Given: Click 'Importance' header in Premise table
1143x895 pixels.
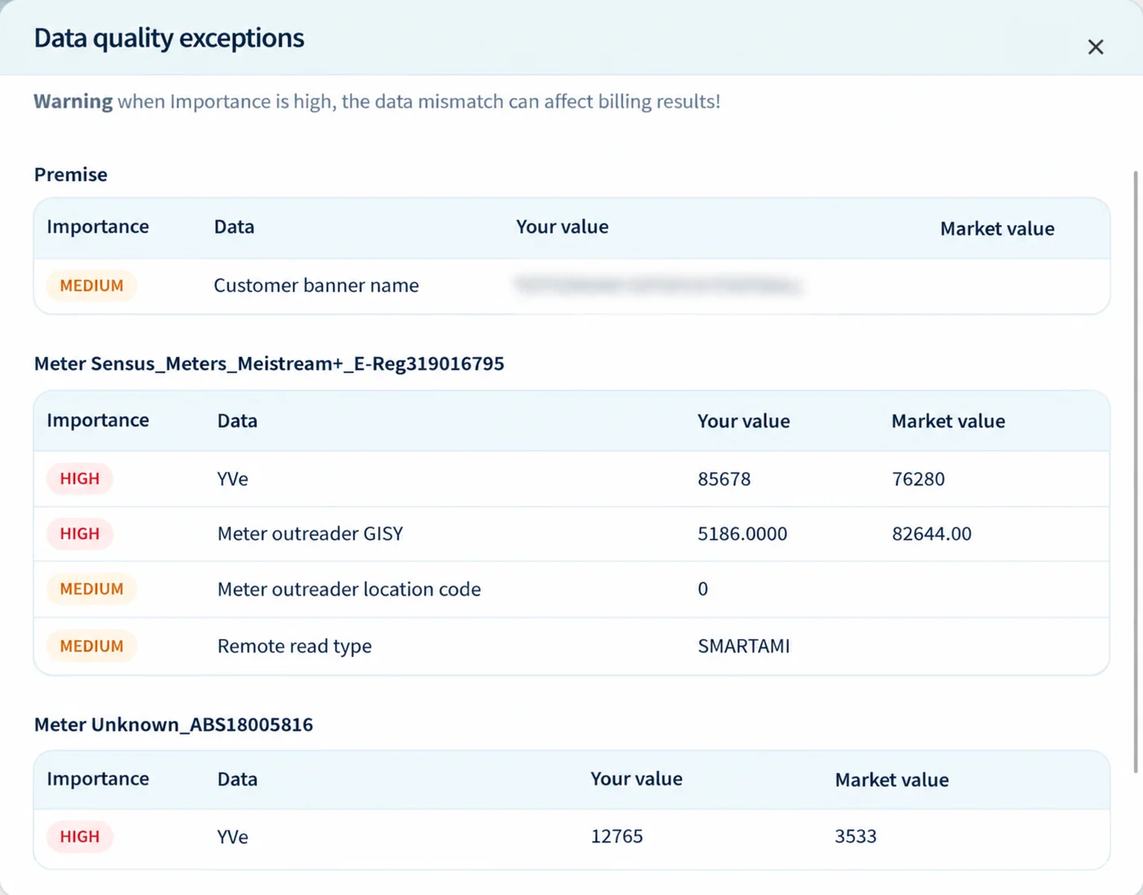Looking at the screenshot, I should (x=98, y=227).
